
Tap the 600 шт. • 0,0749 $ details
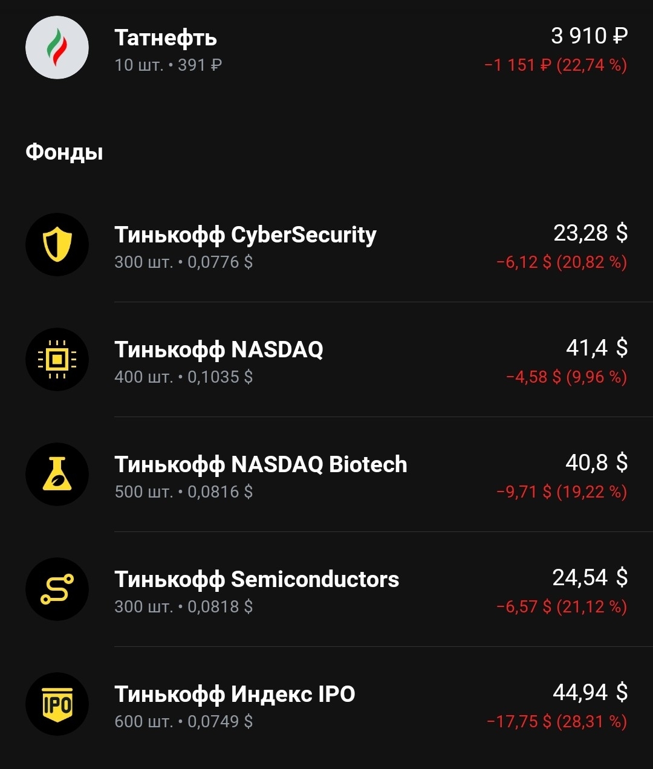click(x=184, y=722)
